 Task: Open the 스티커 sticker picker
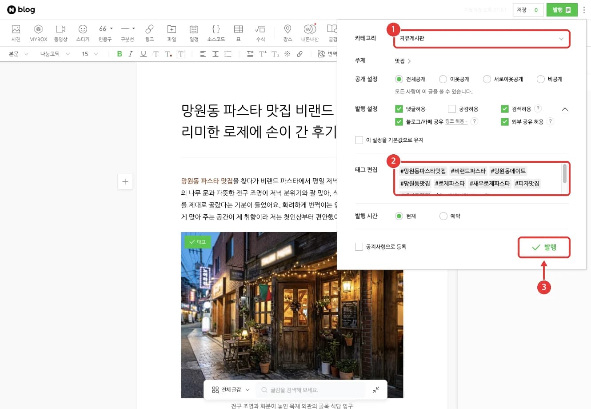pyautogui.click(x=83, y=33)
